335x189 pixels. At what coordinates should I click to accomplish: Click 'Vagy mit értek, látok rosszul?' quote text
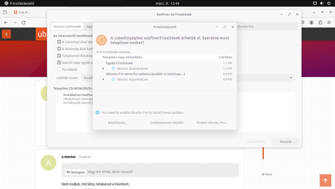[110, 172]
